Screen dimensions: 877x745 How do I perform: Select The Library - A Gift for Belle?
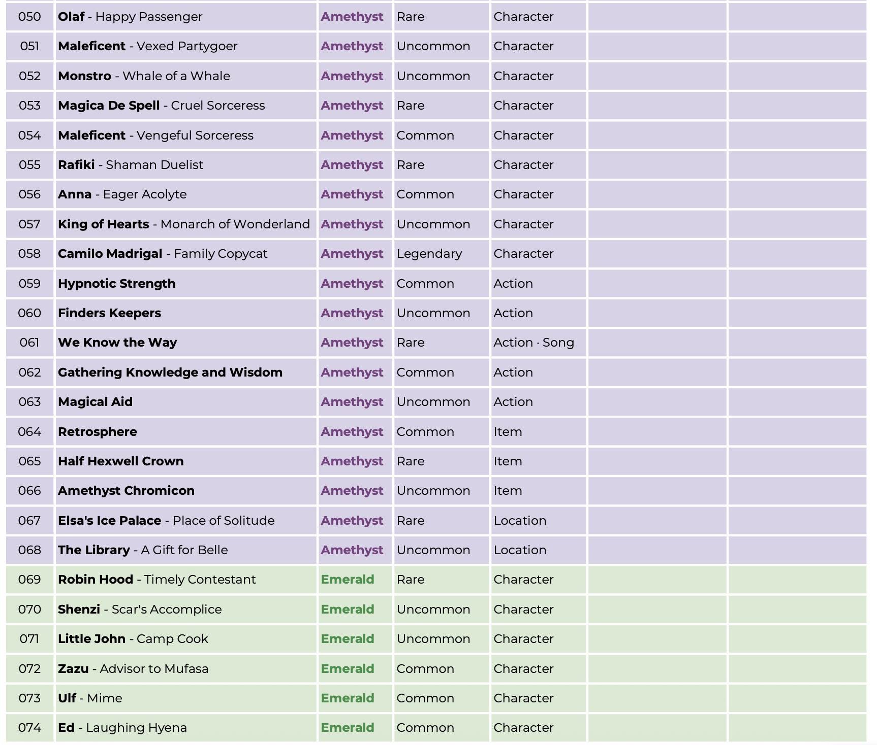point(143,550)
